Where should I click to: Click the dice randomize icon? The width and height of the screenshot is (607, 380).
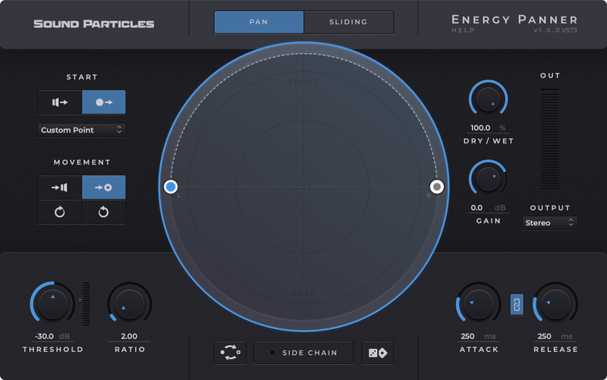378,353
